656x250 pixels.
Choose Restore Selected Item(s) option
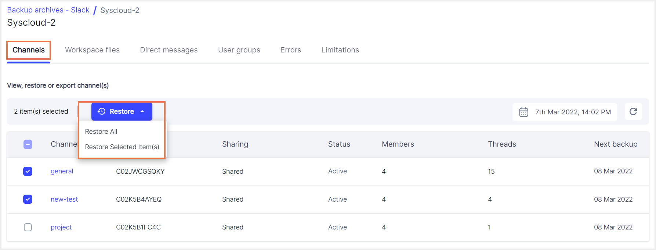click(x=122, y=147)
